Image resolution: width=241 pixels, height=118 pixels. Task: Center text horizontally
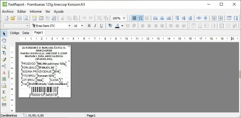tap(149, 26)
